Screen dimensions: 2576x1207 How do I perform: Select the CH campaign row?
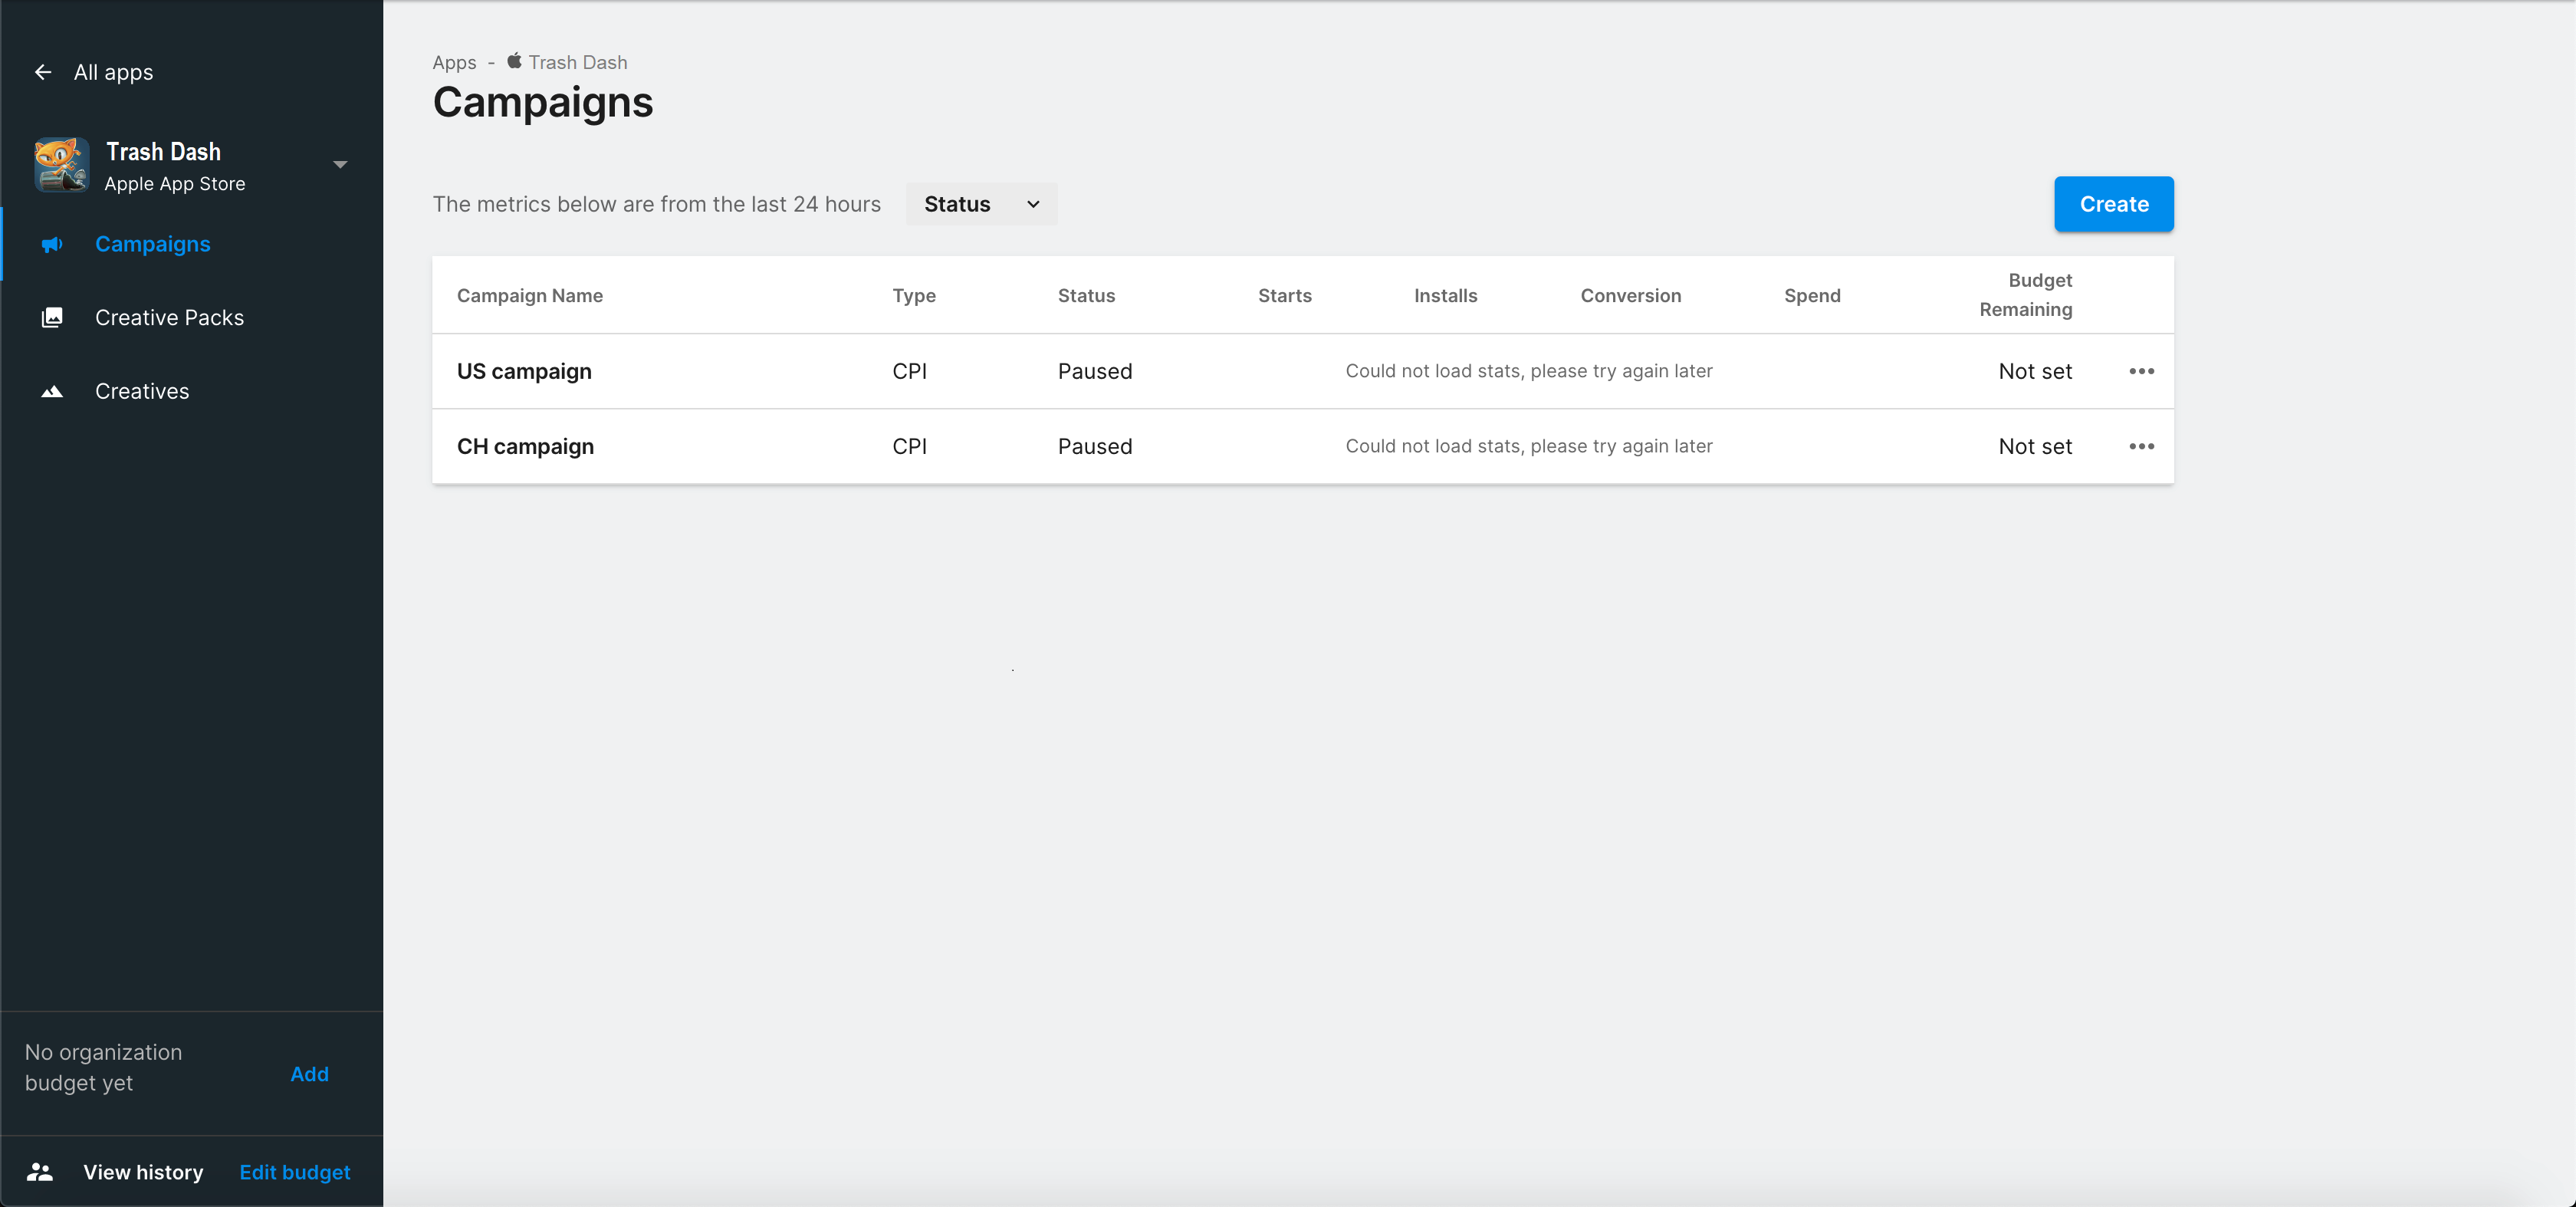(x=525, y=447)
